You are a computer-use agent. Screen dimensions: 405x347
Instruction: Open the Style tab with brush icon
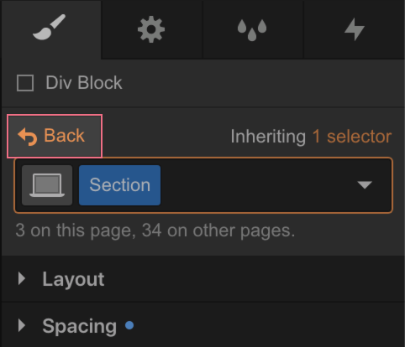pos(50,29)
